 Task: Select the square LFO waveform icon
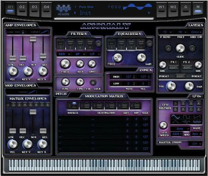[186, 117]
